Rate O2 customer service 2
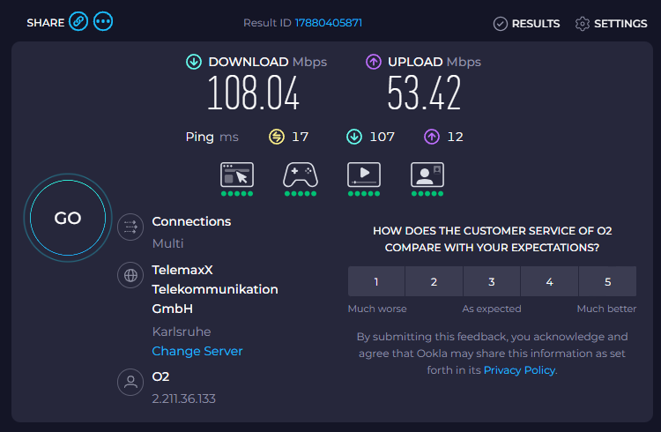This screenshot has height=432, width=661. click(x=434, y=281)
